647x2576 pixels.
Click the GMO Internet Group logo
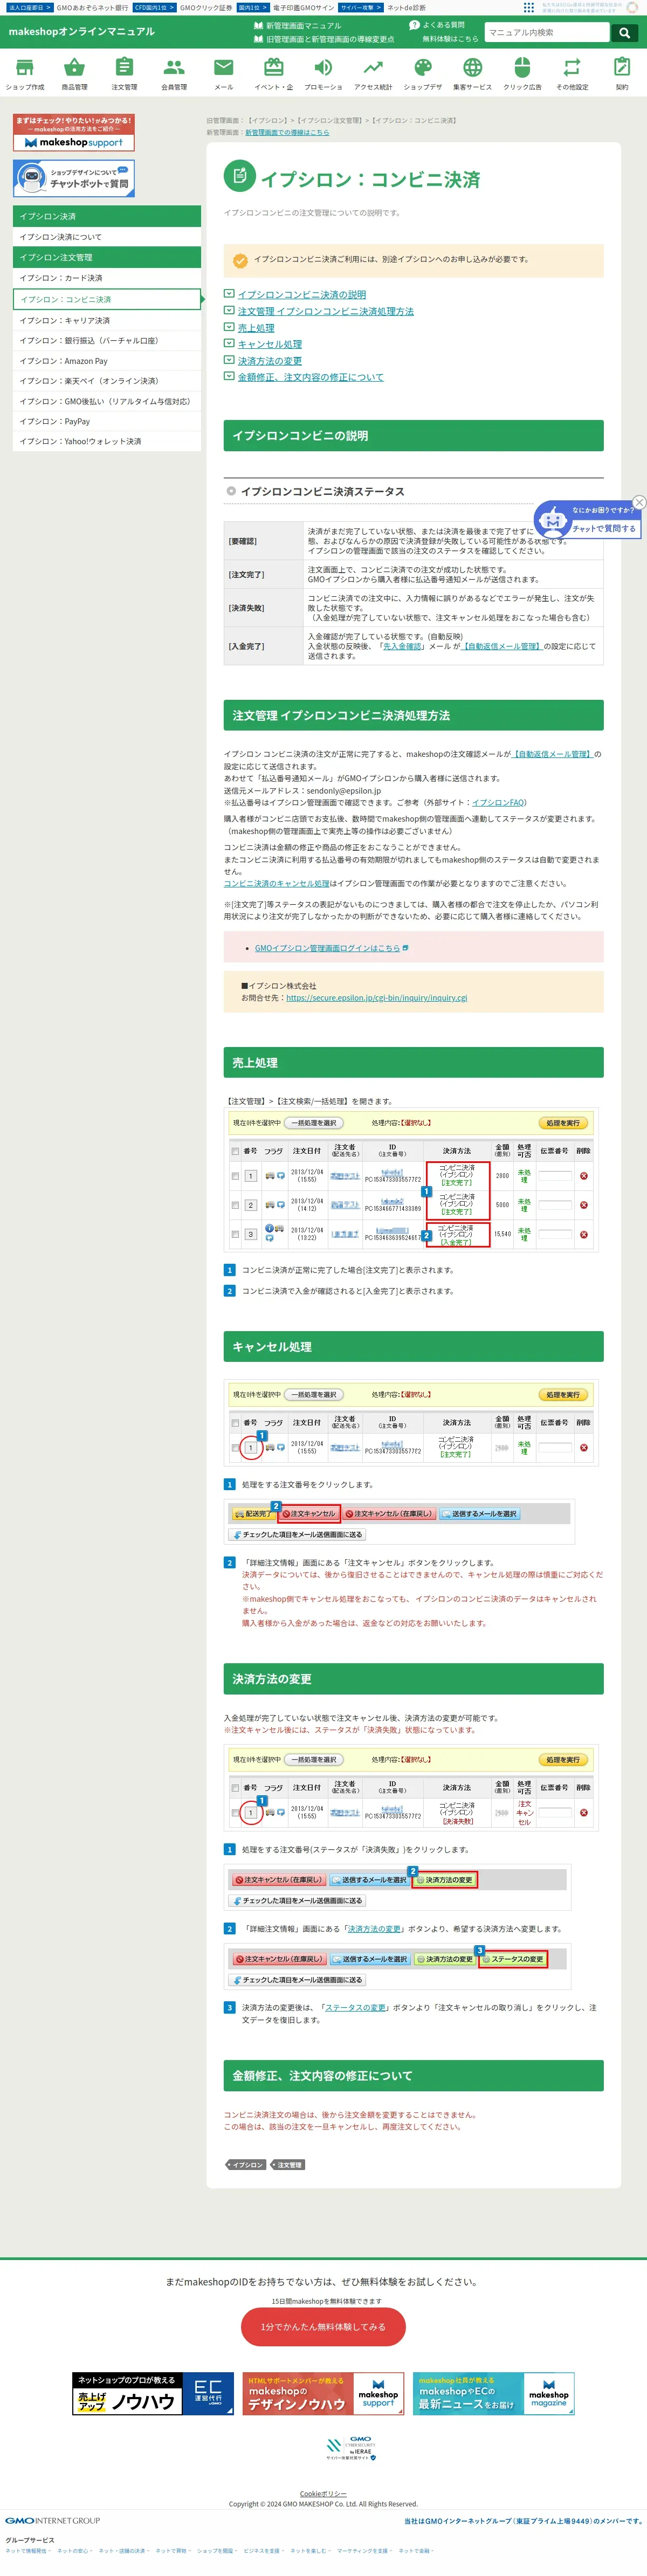coord(52,2521)
